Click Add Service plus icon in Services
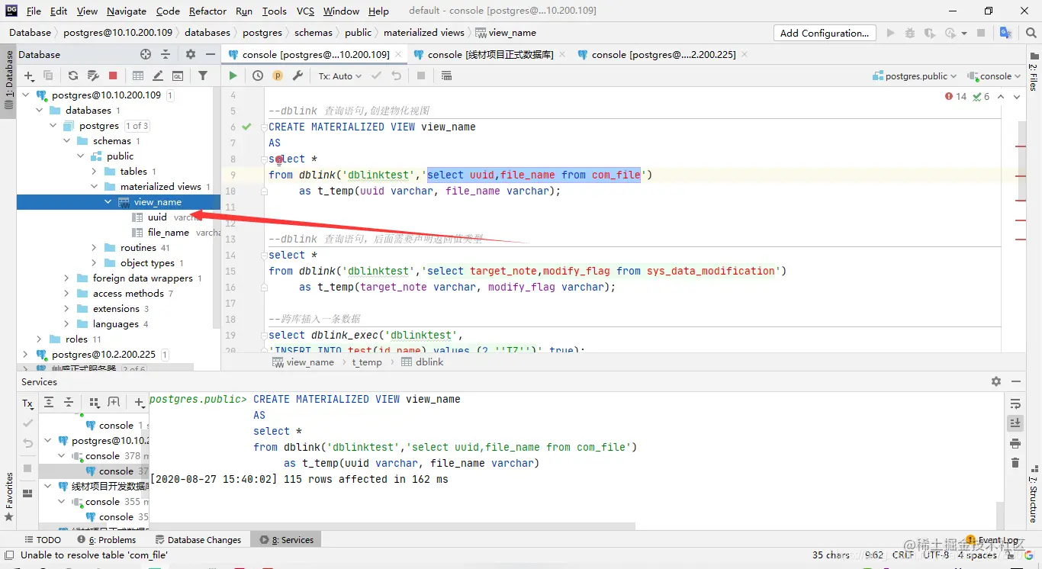 [x=139, y=403]
